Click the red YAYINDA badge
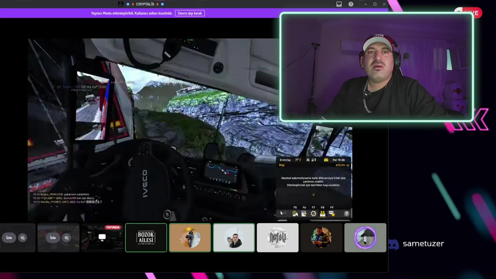The width and height of the screenshot is (496, 279). coord(113,227)
